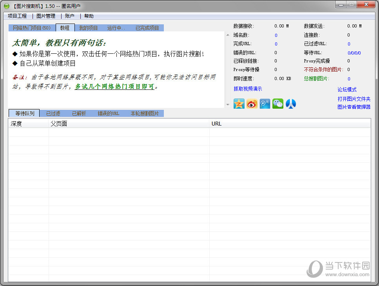The width and height of the screenshot is (379, 286).
Task: Click the Sina Weibo share icon
Action: (x=252, y=104)
